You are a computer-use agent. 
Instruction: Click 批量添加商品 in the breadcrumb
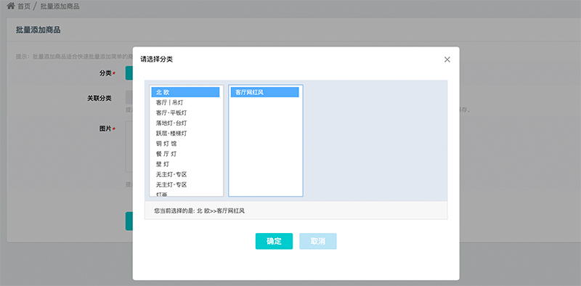60,7
